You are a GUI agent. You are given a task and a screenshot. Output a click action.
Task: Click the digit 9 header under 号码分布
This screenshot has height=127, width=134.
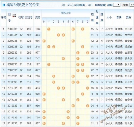click(87, 22)
